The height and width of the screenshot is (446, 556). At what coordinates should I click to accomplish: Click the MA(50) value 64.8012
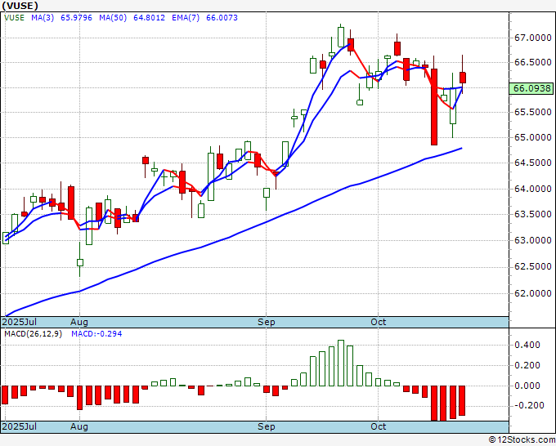[x=149, y=18]
